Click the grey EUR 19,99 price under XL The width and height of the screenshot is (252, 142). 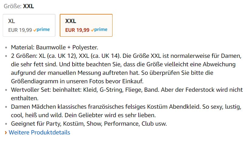[20, 30]
